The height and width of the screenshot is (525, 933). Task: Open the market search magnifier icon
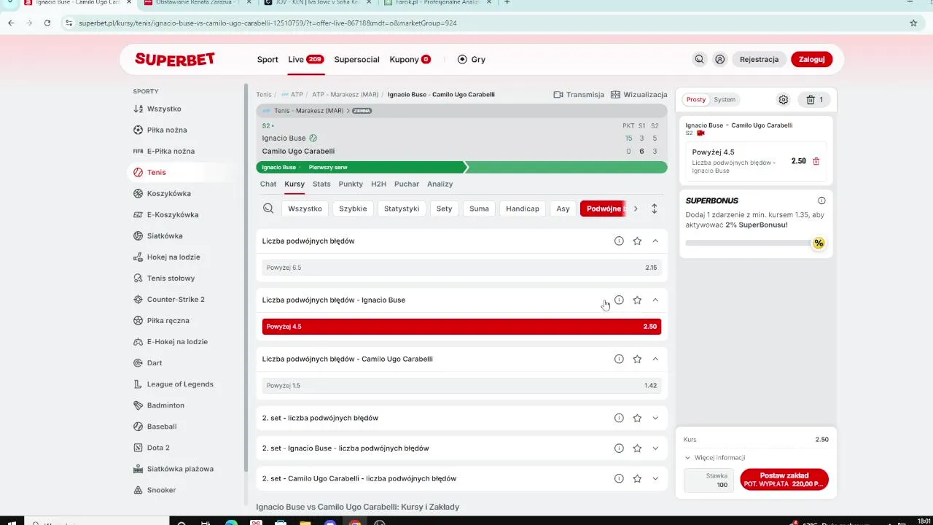tap(268, 209)
